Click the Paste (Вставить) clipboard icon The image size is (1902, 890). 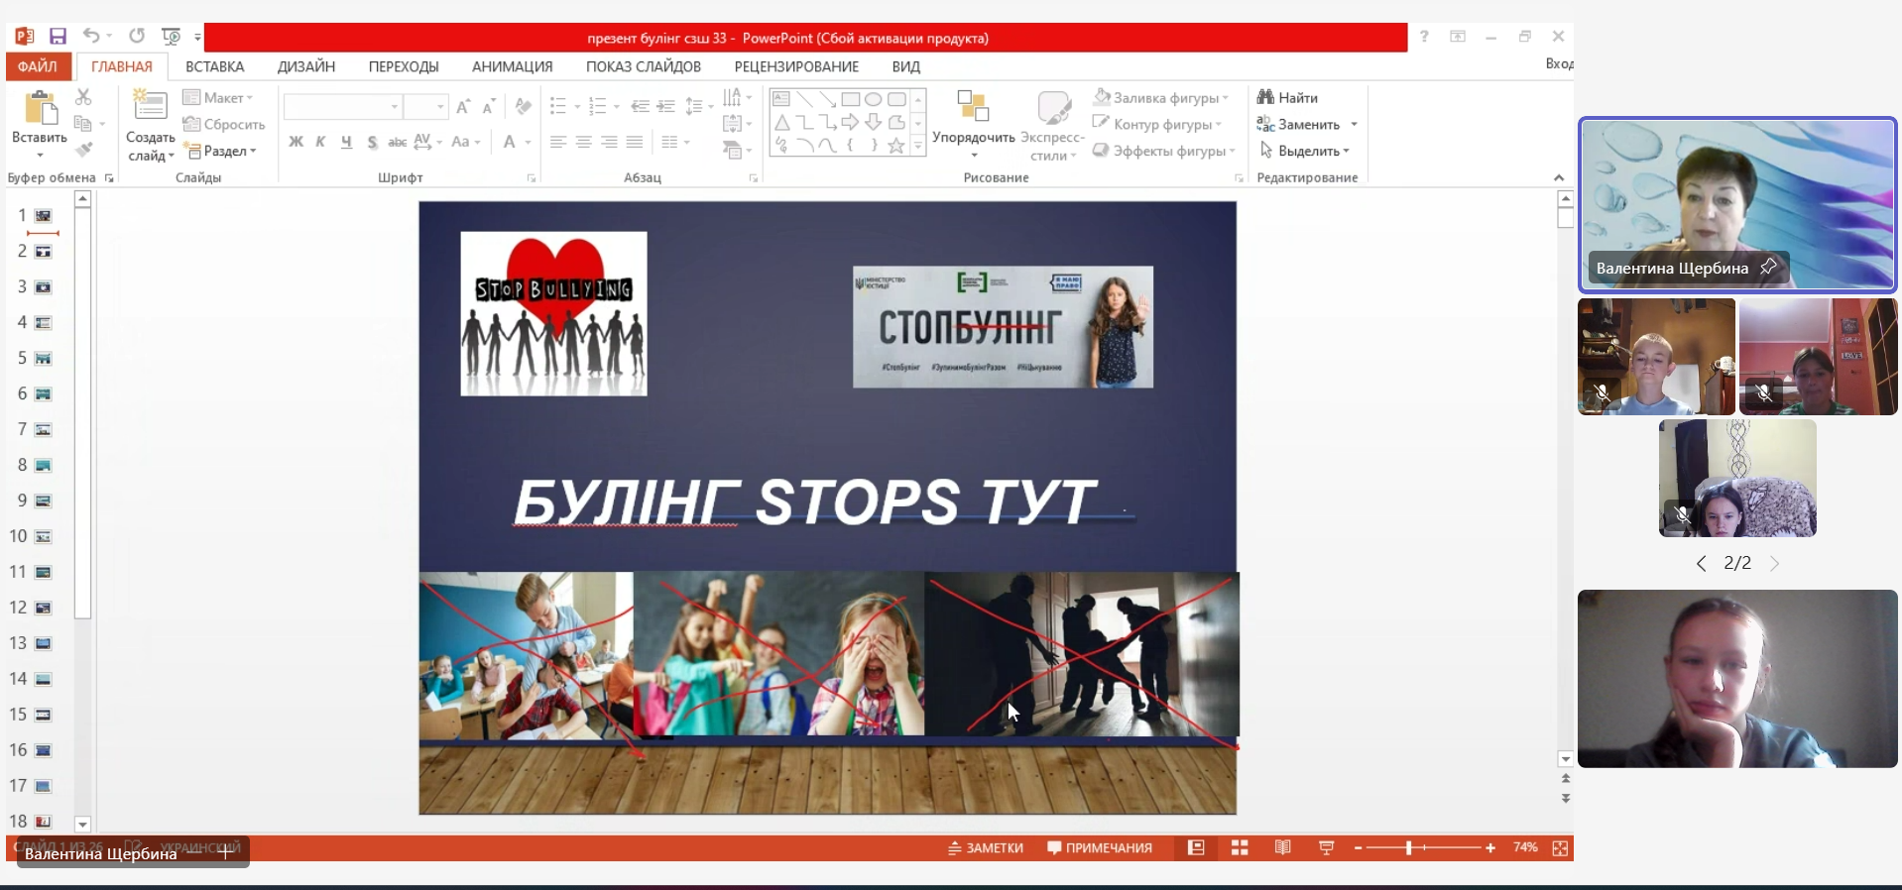(x=40, y=109)
